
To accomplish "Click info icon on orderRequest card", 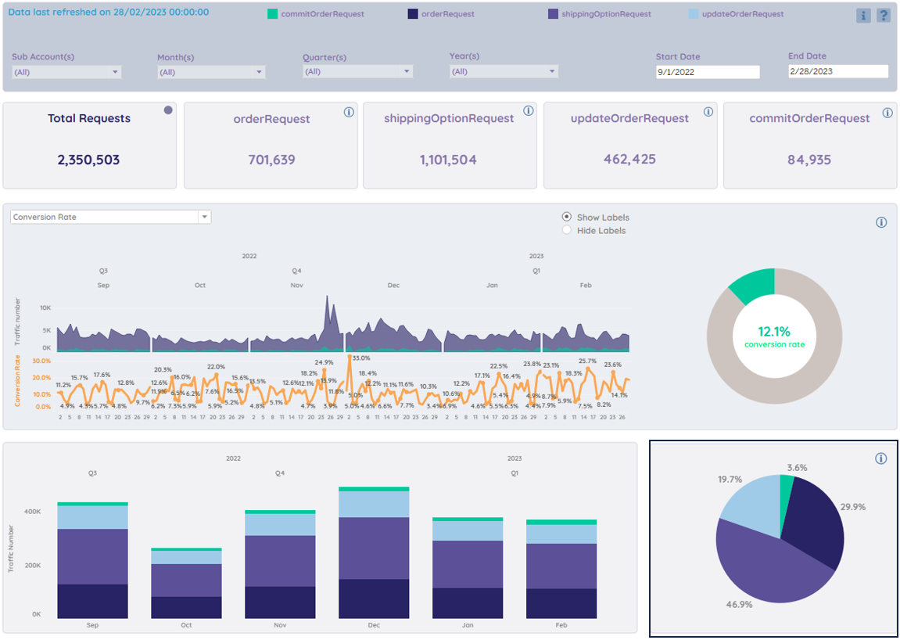I will pos(349,112).
